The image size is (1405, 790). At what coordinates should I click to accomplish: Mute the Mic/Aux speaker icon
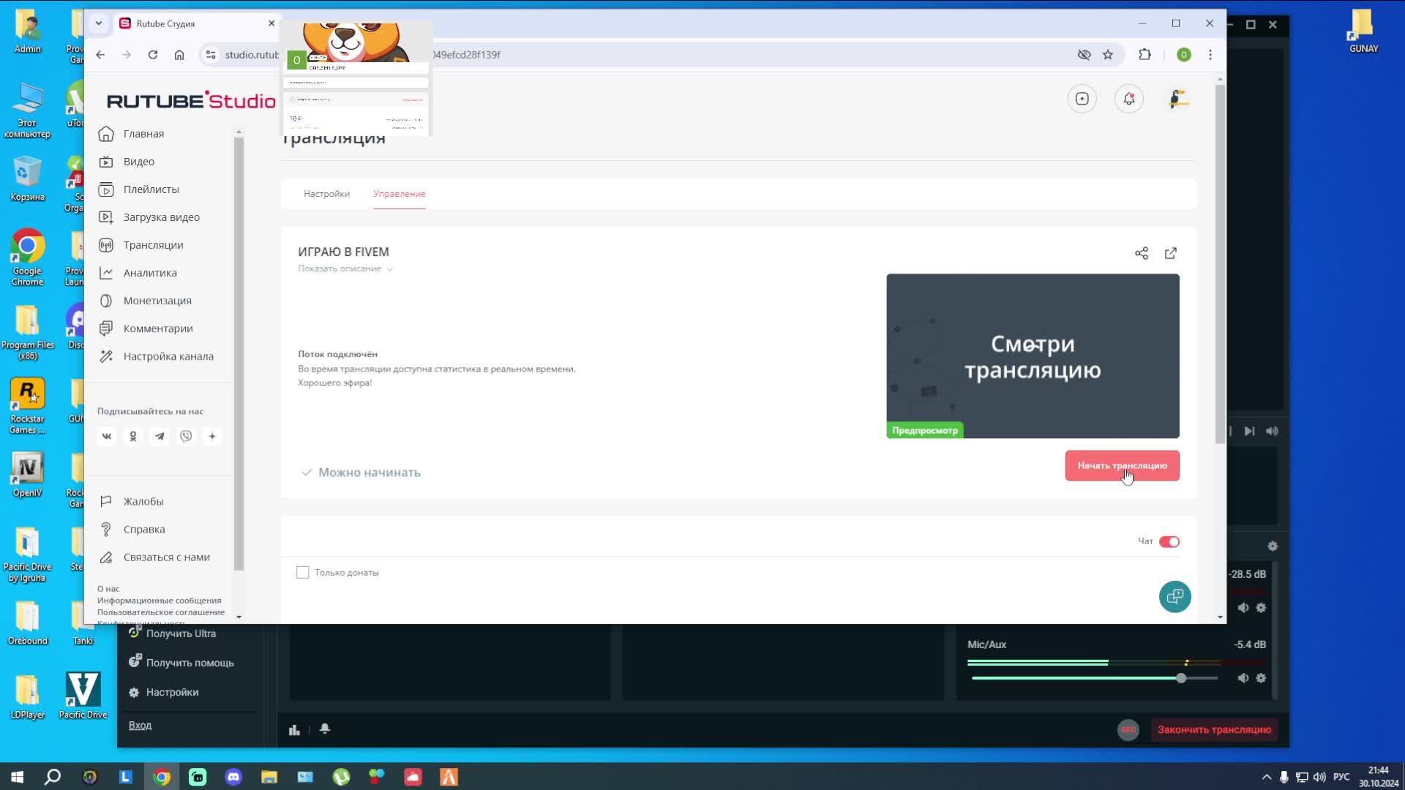click(1243, 678)
